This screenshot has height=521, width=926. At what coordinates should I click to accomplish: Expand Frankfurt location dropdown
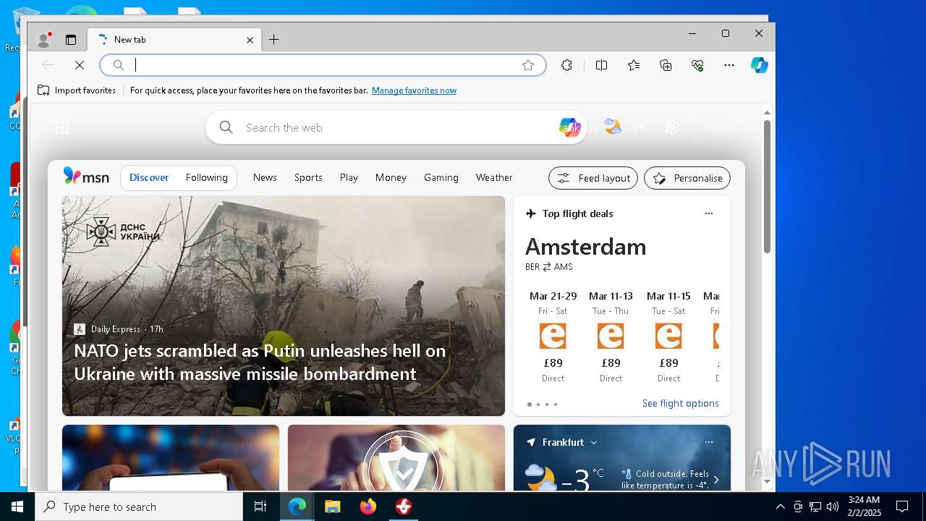[x=594, y=442]
